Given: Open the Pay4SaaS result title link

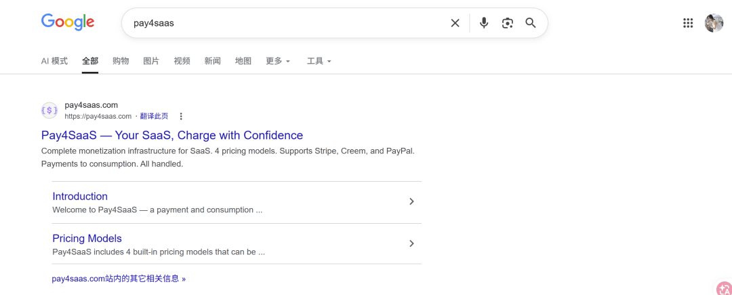Looking at the screenshot, I should pyautogui.click(x=172, y=135).
